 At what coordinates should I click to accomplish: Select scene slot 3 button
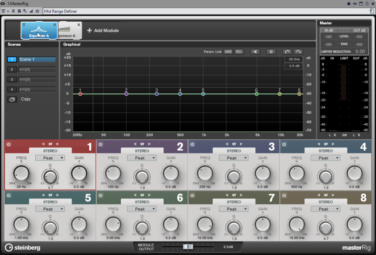pos(12,79)
